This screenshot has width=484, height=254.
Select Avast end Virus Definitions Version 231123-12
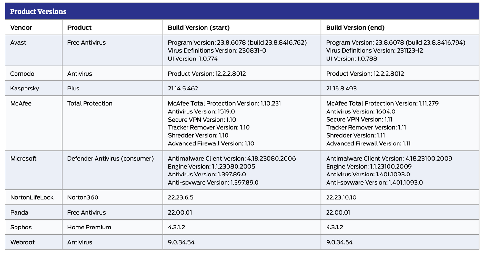click(x=375, y=51)
